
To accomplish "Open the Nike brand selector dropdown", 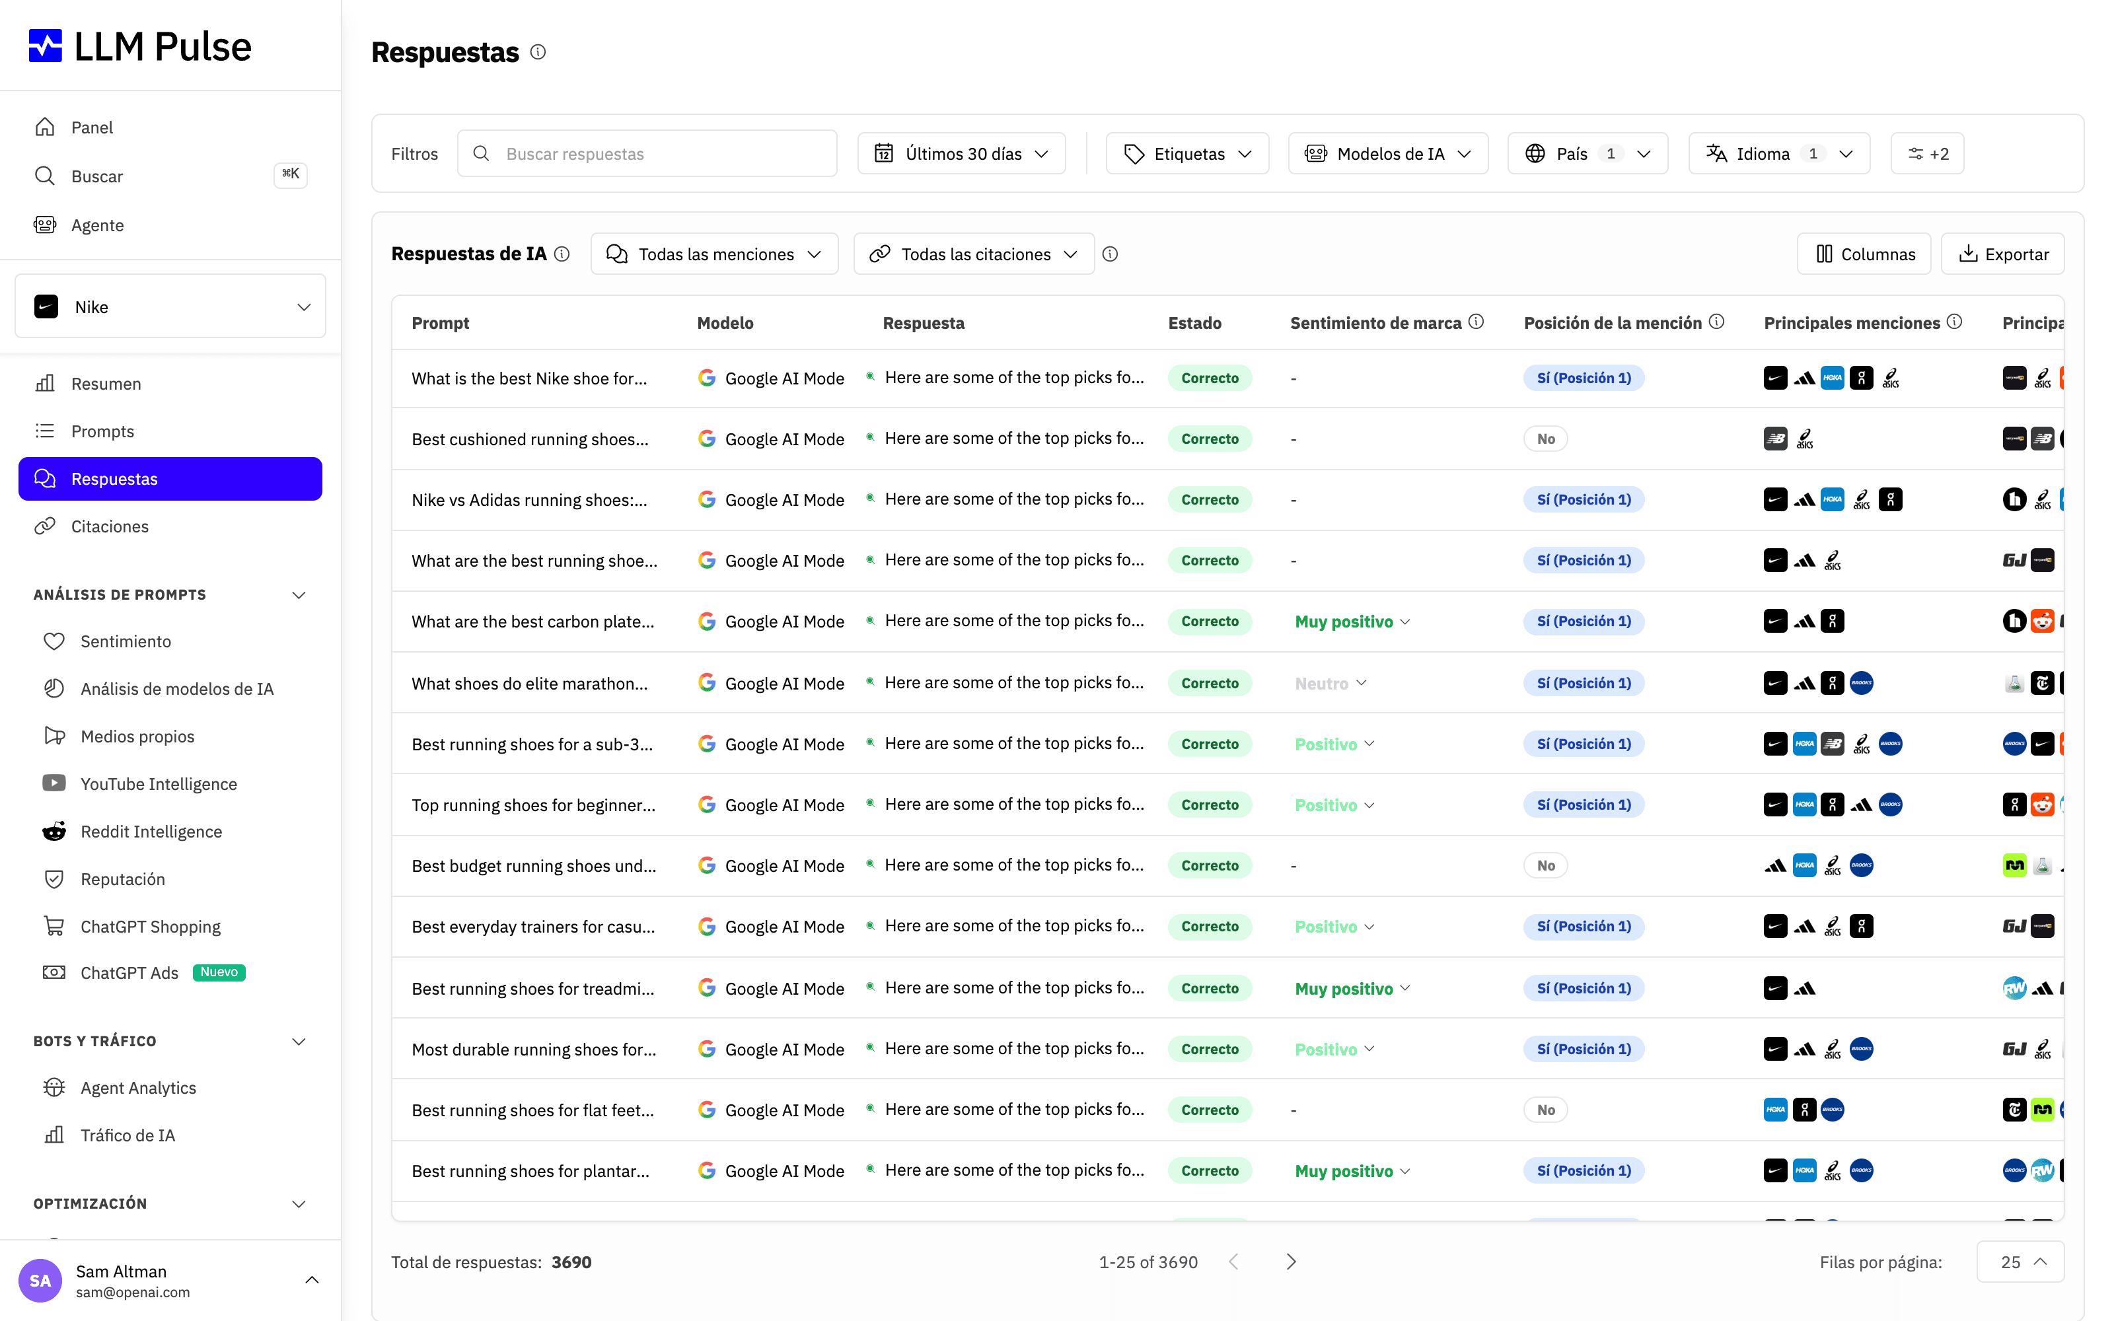I will click(170, 306).
